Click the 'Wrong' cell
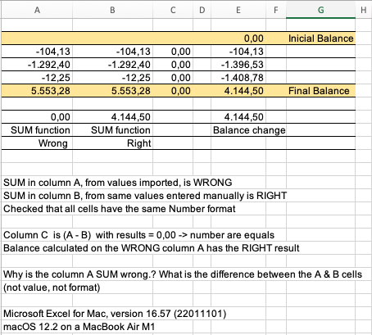The height and width of the screenshot is (335, 372). tap(37, 143)
